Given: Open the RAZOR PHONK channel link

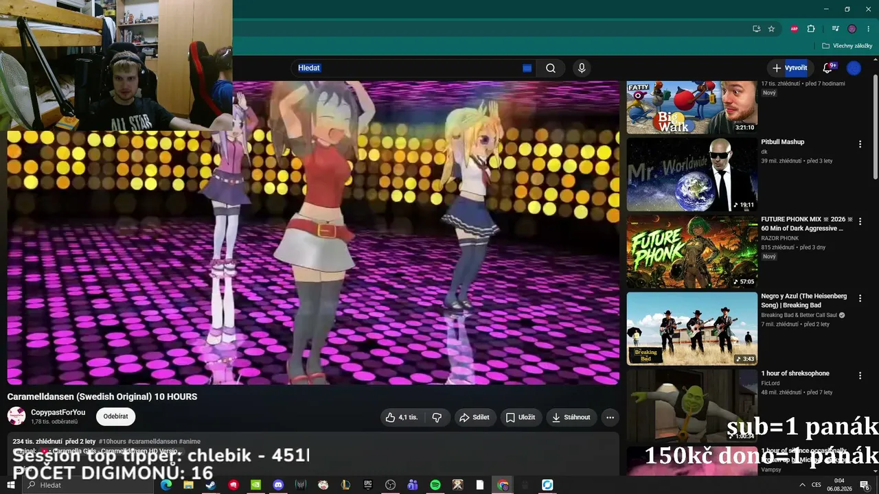Looking at the screenshot, I should click(x=779, y=238).
